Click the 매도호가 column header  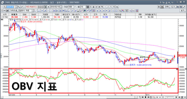(x=66, y=14)
